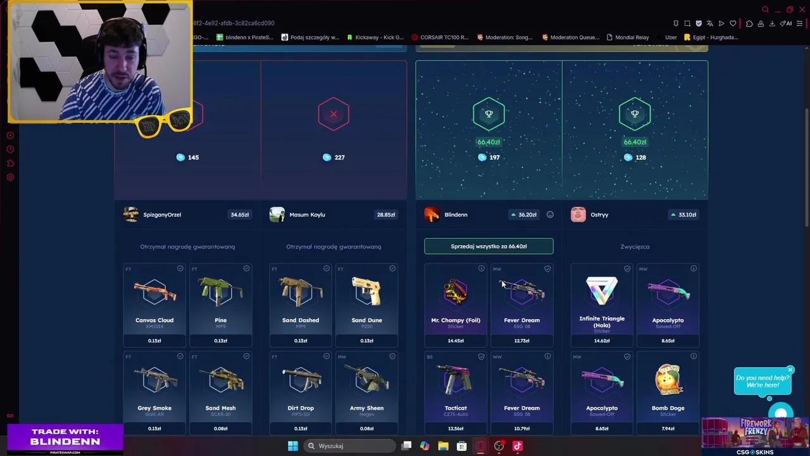Viewport: 810px width, 456px height.
Task: Click check icon on Sand Dune card
Action: [392, 269]
